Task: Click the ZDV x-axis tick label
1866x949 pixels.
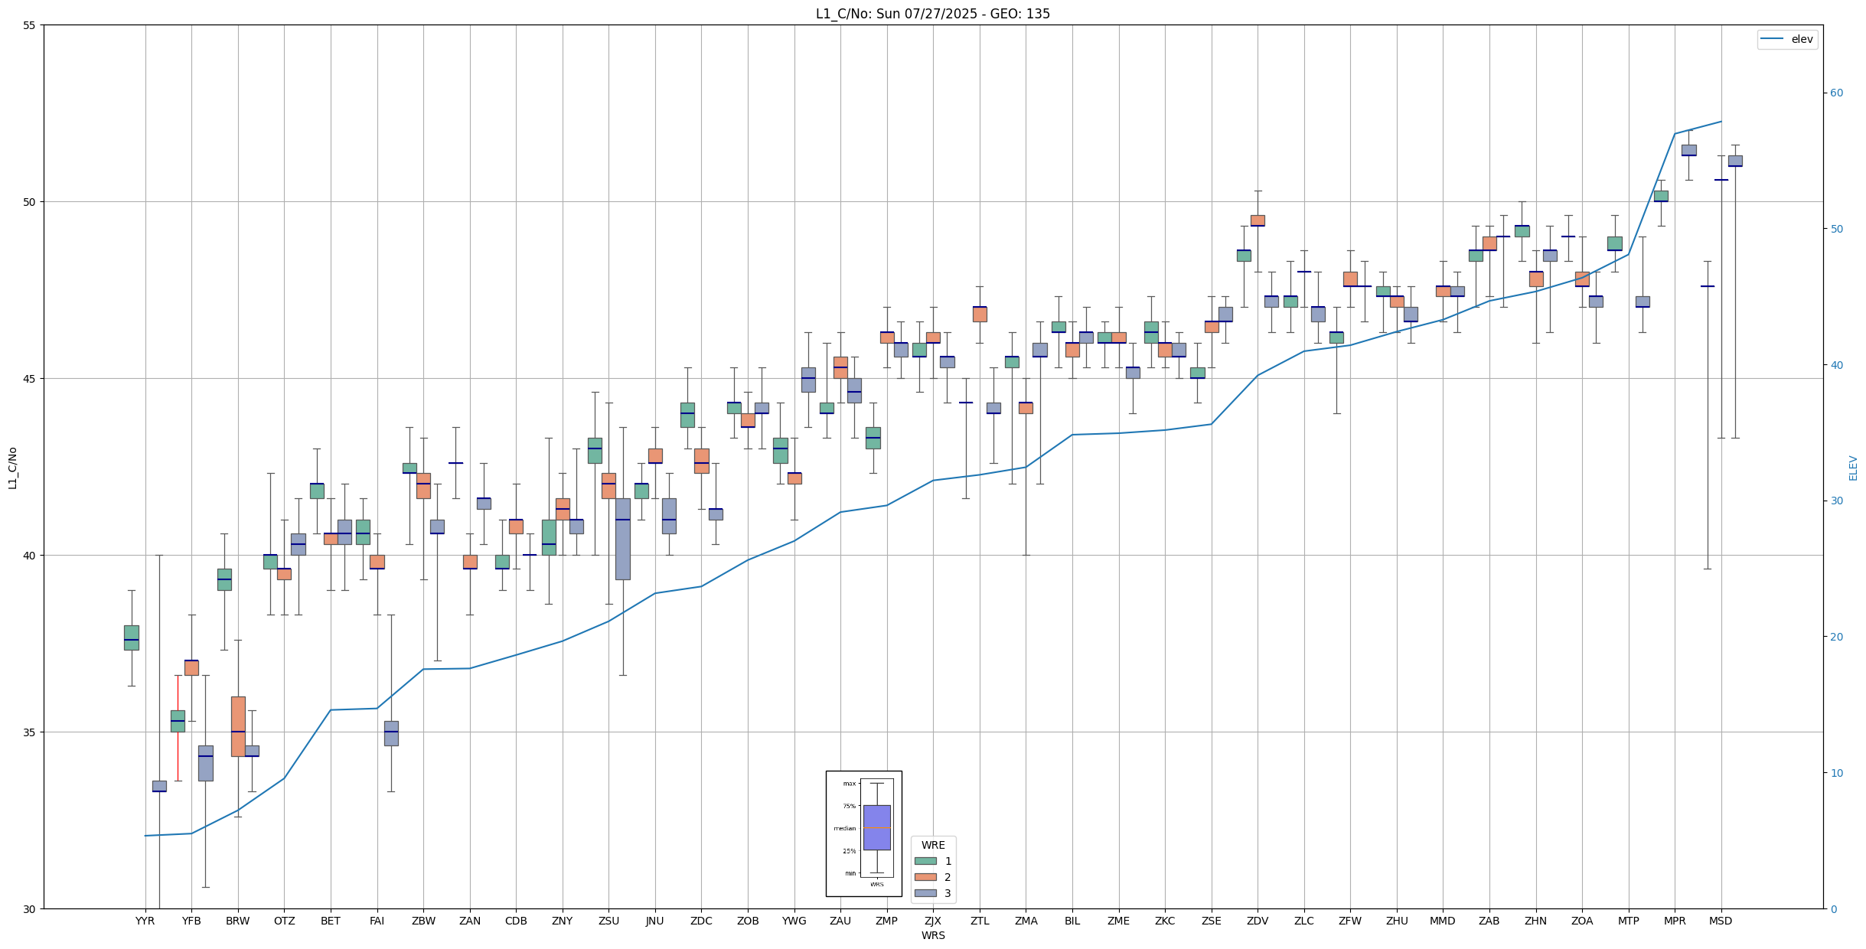Action: point(1258,921)
